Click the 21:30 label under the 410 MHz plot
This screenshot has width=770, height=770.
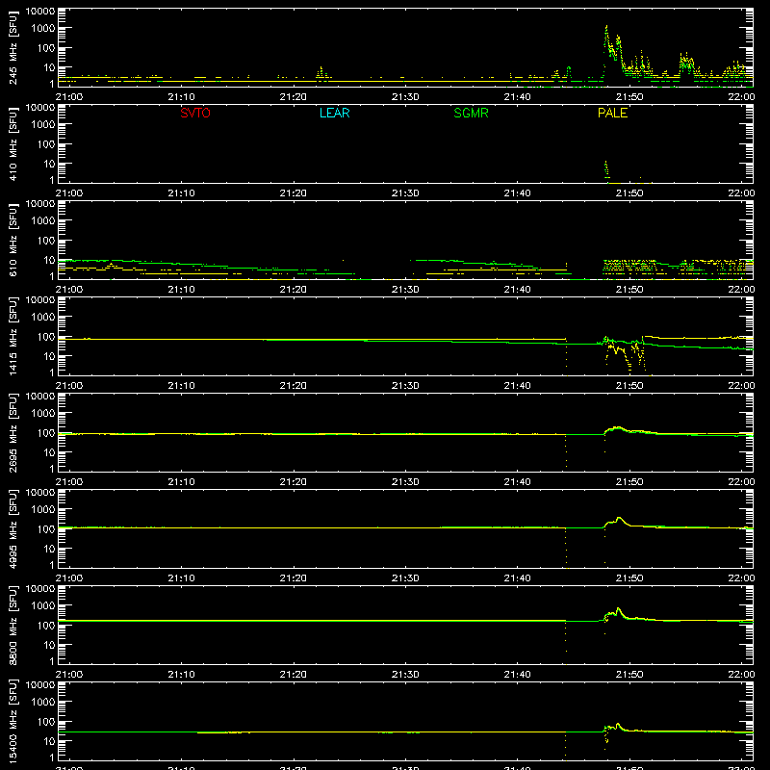[405, 193]
